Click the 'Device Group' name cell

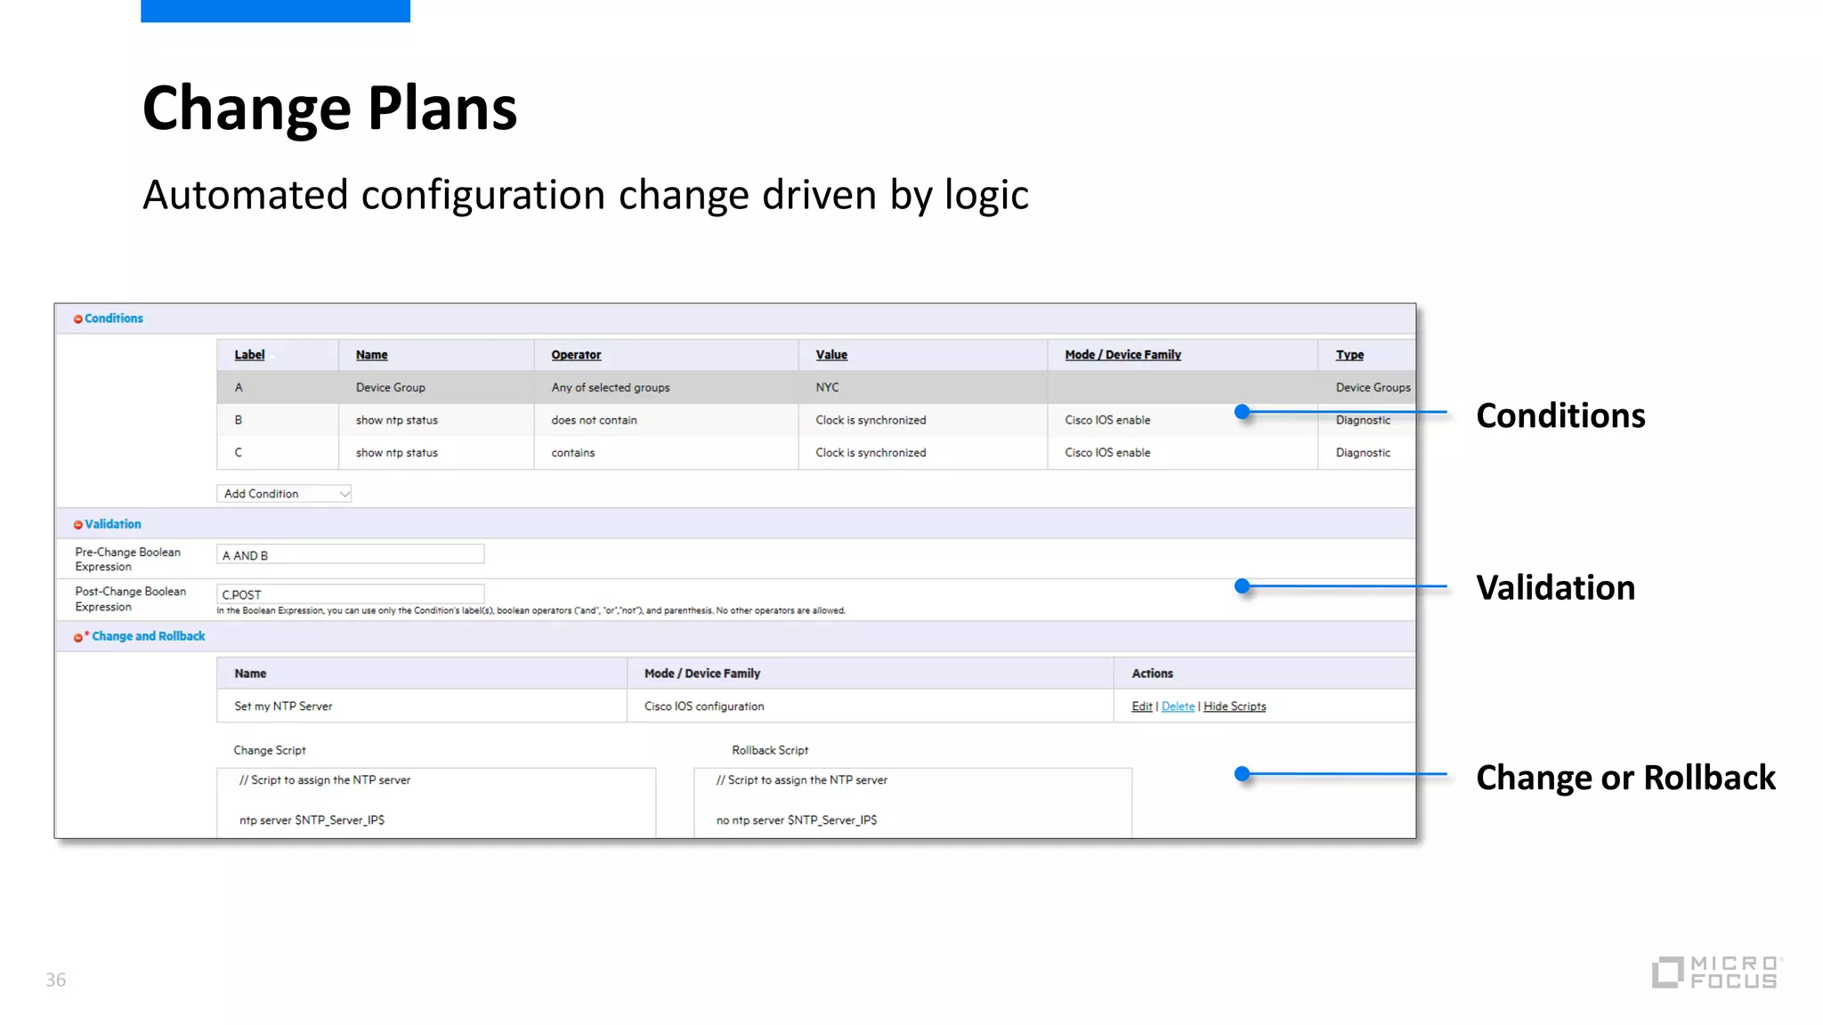[x=391, y=387]
